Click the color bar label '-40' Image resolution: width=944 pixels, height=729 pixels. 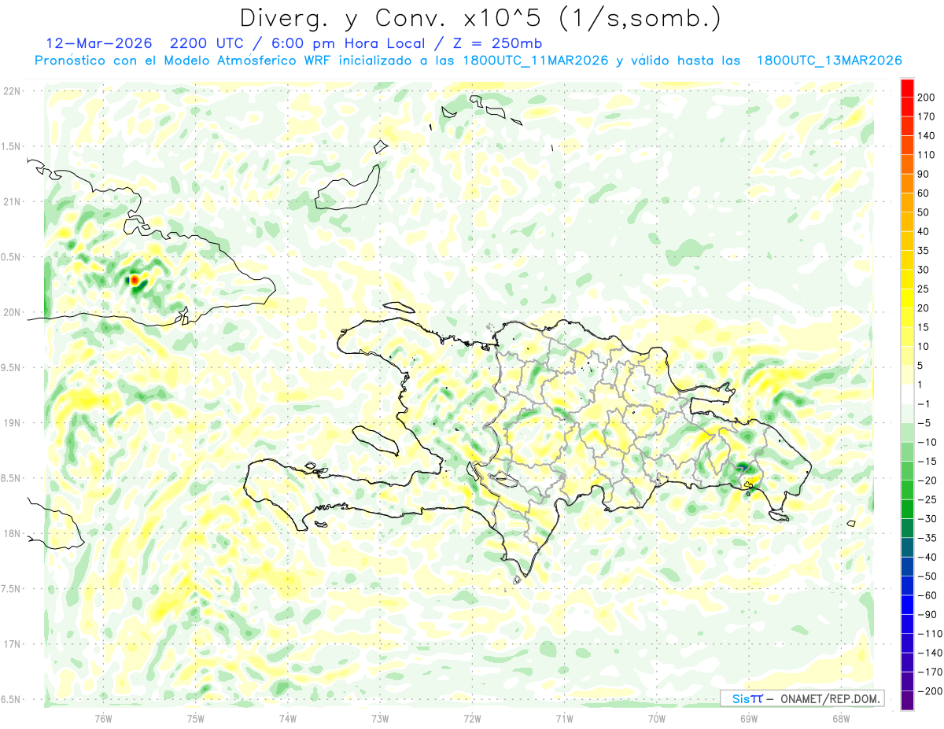point(927,558)
